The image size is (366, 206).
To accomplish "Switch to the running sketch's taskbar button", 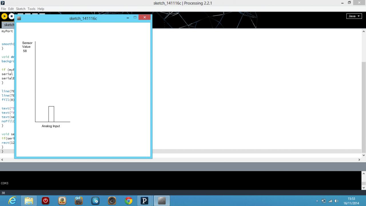I will coord(162,201).
